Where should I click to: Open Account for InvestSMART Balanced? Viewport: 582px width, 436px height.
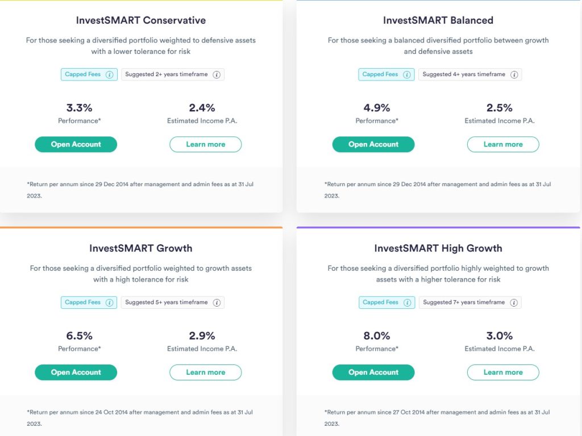[x=373, y=144]
